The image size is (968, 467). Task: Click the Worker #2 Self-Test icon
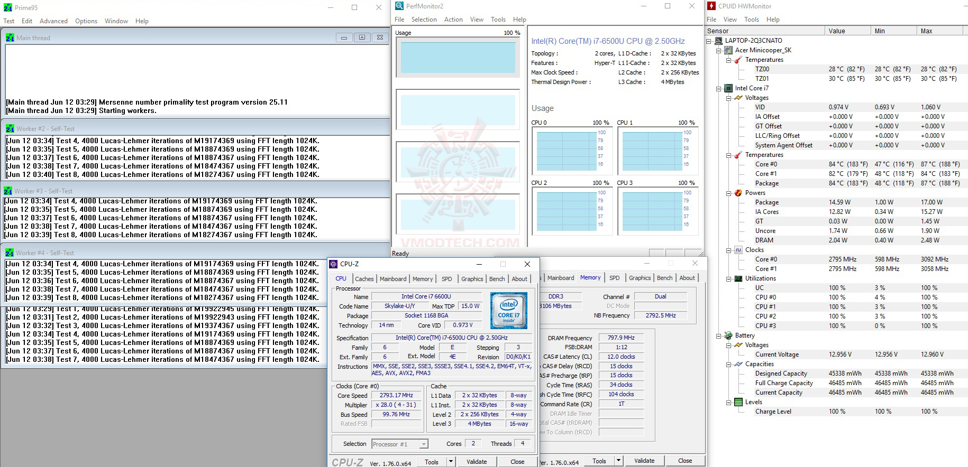pos(10,128)
